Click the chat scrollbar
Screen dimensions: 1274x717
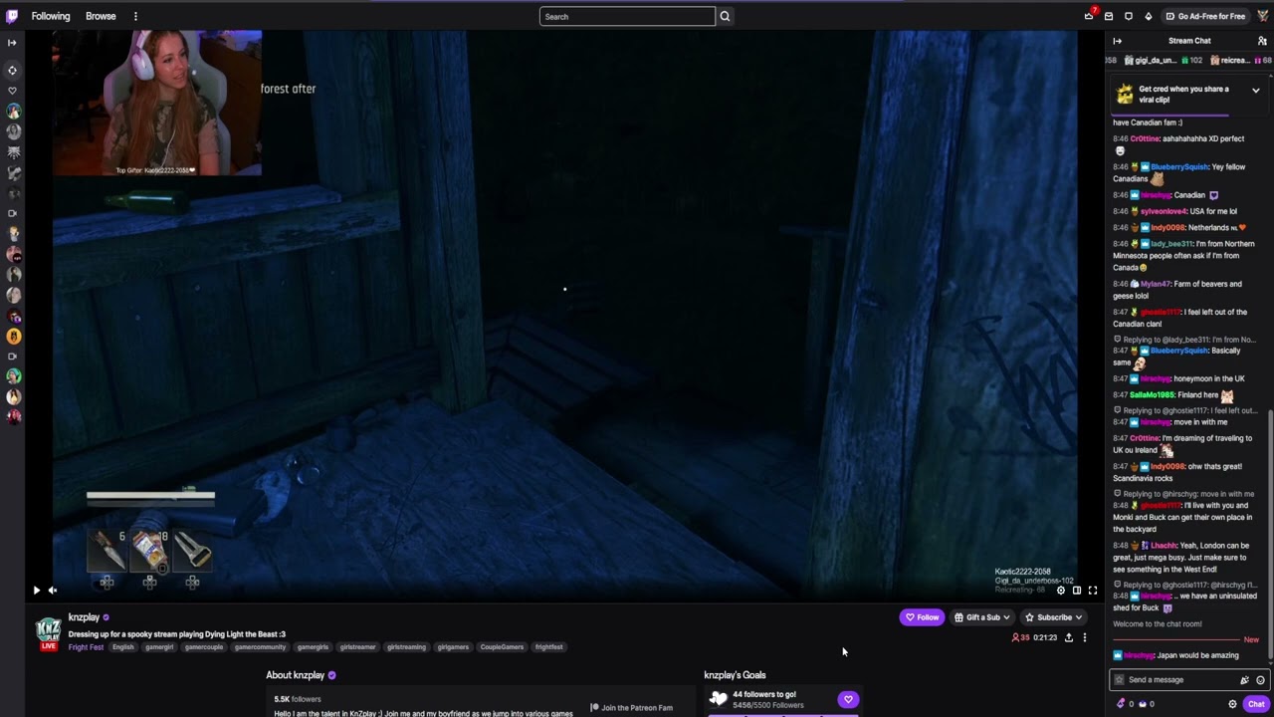pyautogui.click(x=1271, y=533)
